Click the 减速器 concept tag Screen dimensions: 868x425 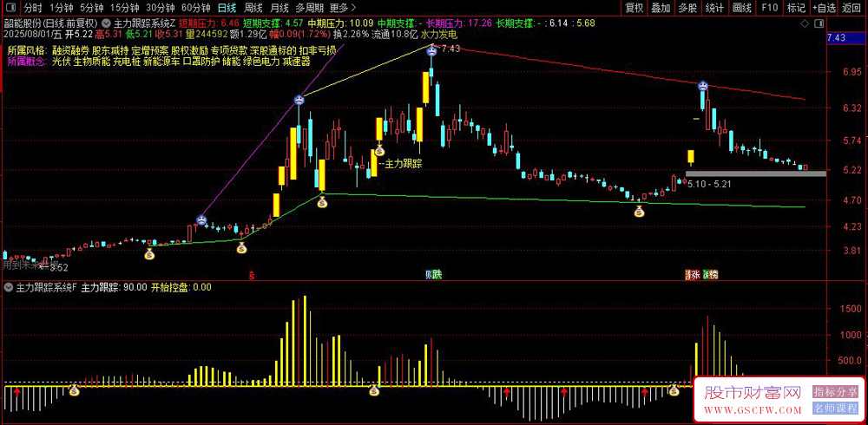(x=296, y=61)
